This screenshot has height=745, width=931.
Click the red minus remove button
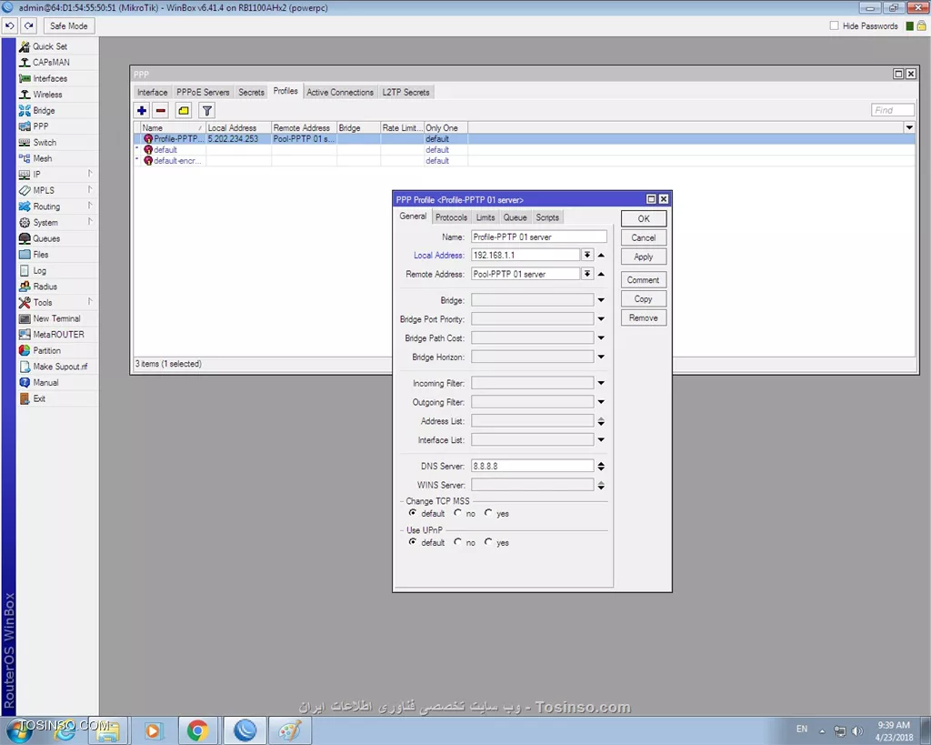click(160, 110)
